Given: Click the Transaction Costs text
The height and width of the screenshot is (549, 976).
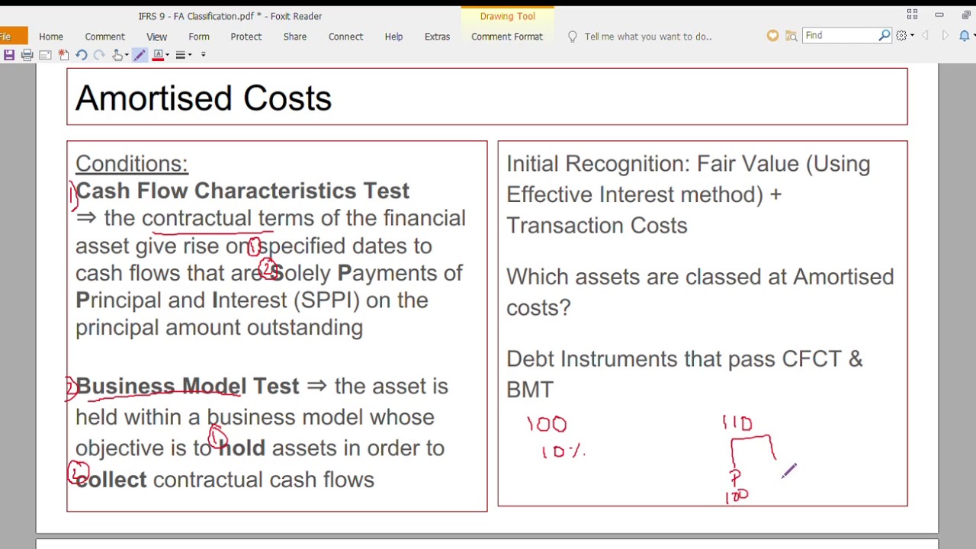Looking at the screenshot, I should (597, 226).
